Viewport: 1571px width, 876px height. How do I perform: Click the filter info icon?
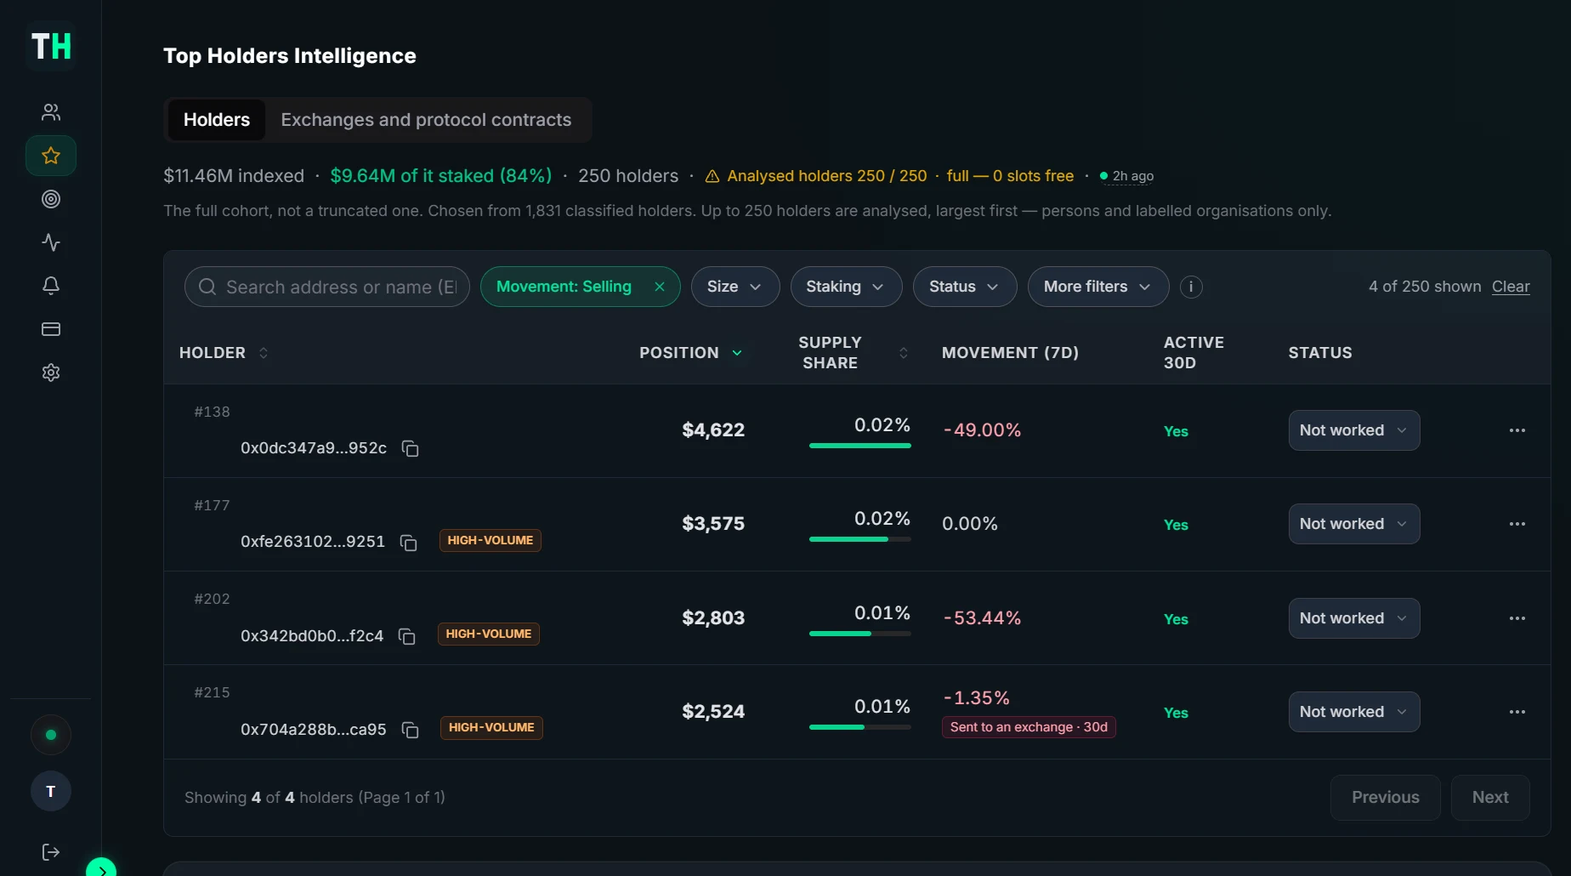[x=1191, y=287]
